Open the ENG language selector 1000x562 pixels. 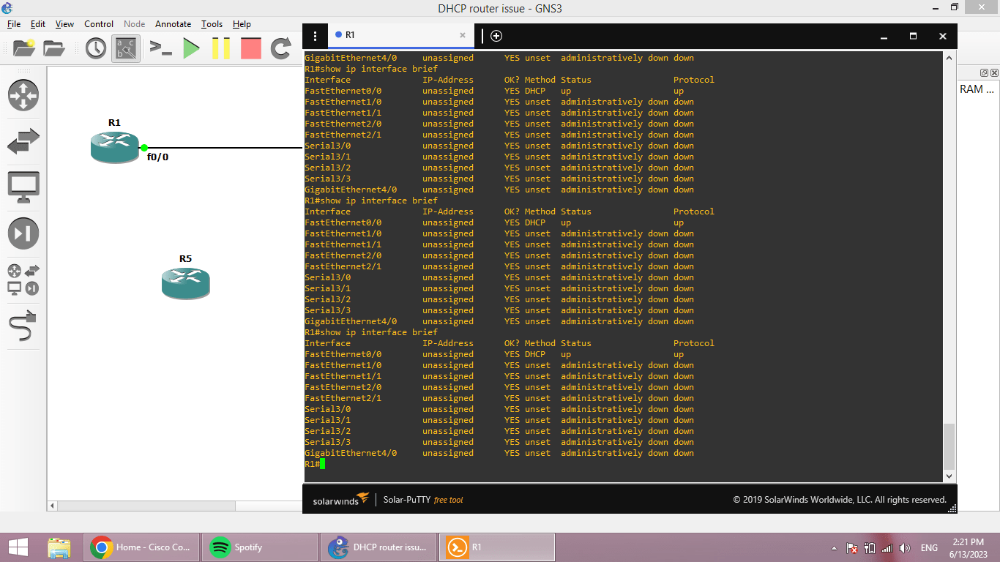(x=929, y=547)
